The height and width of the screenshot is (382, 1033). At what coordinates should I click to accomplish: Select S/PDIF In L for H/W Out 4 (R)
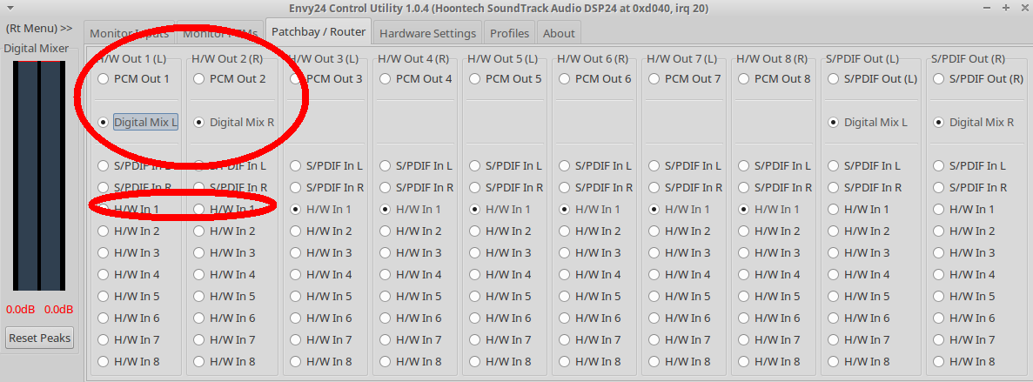(385, 165)
